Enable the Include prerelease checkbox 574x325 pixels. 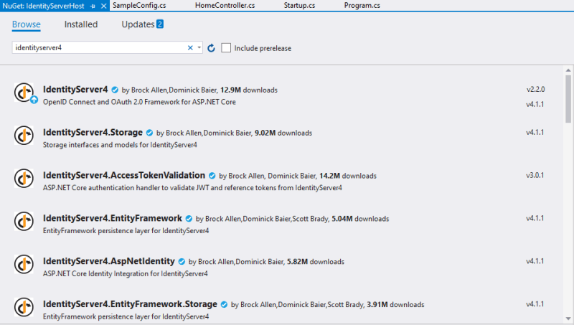[x=226, y=48]
